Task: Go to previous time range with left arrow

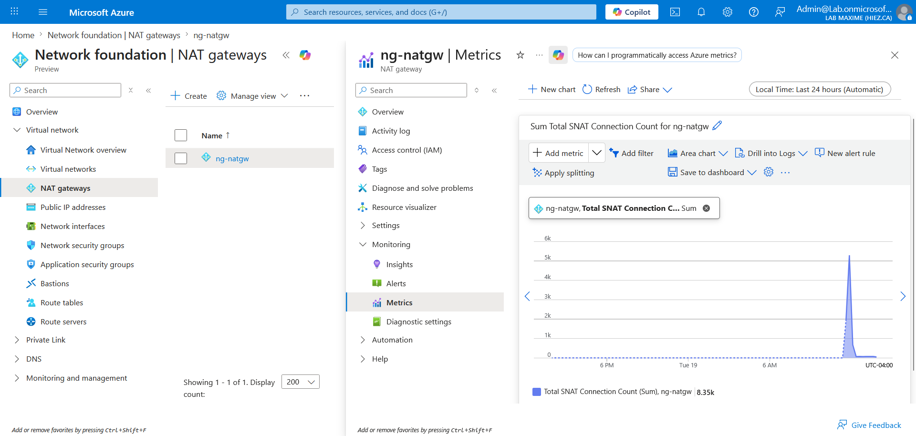Action: (x=527, y=296)
